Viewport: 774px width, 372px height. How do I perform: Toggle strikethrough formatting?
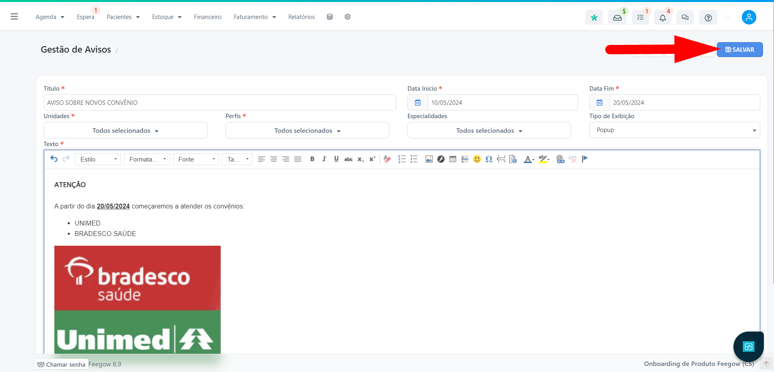[x=348, y=159]
